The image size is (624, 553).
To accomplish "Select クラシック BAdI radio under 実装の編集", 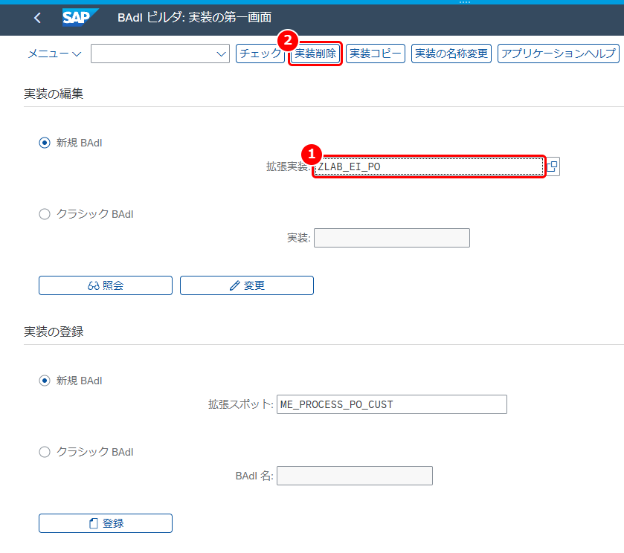I will (45, 214).
